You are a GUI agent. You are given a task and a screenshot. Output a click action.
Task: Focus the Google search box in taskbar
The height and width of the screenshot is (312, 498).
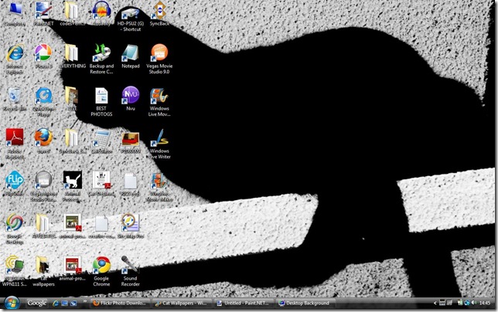coord(37,304)
